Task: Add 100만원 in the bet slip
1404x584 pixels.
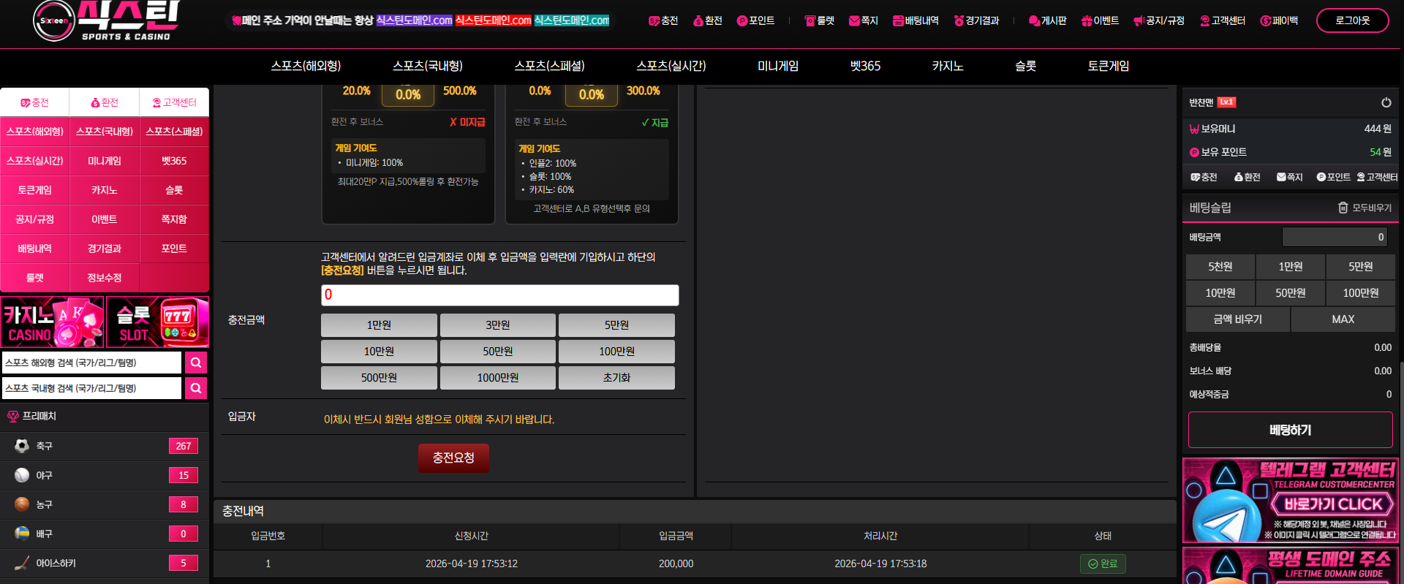Action: (x=1360, y=293)
